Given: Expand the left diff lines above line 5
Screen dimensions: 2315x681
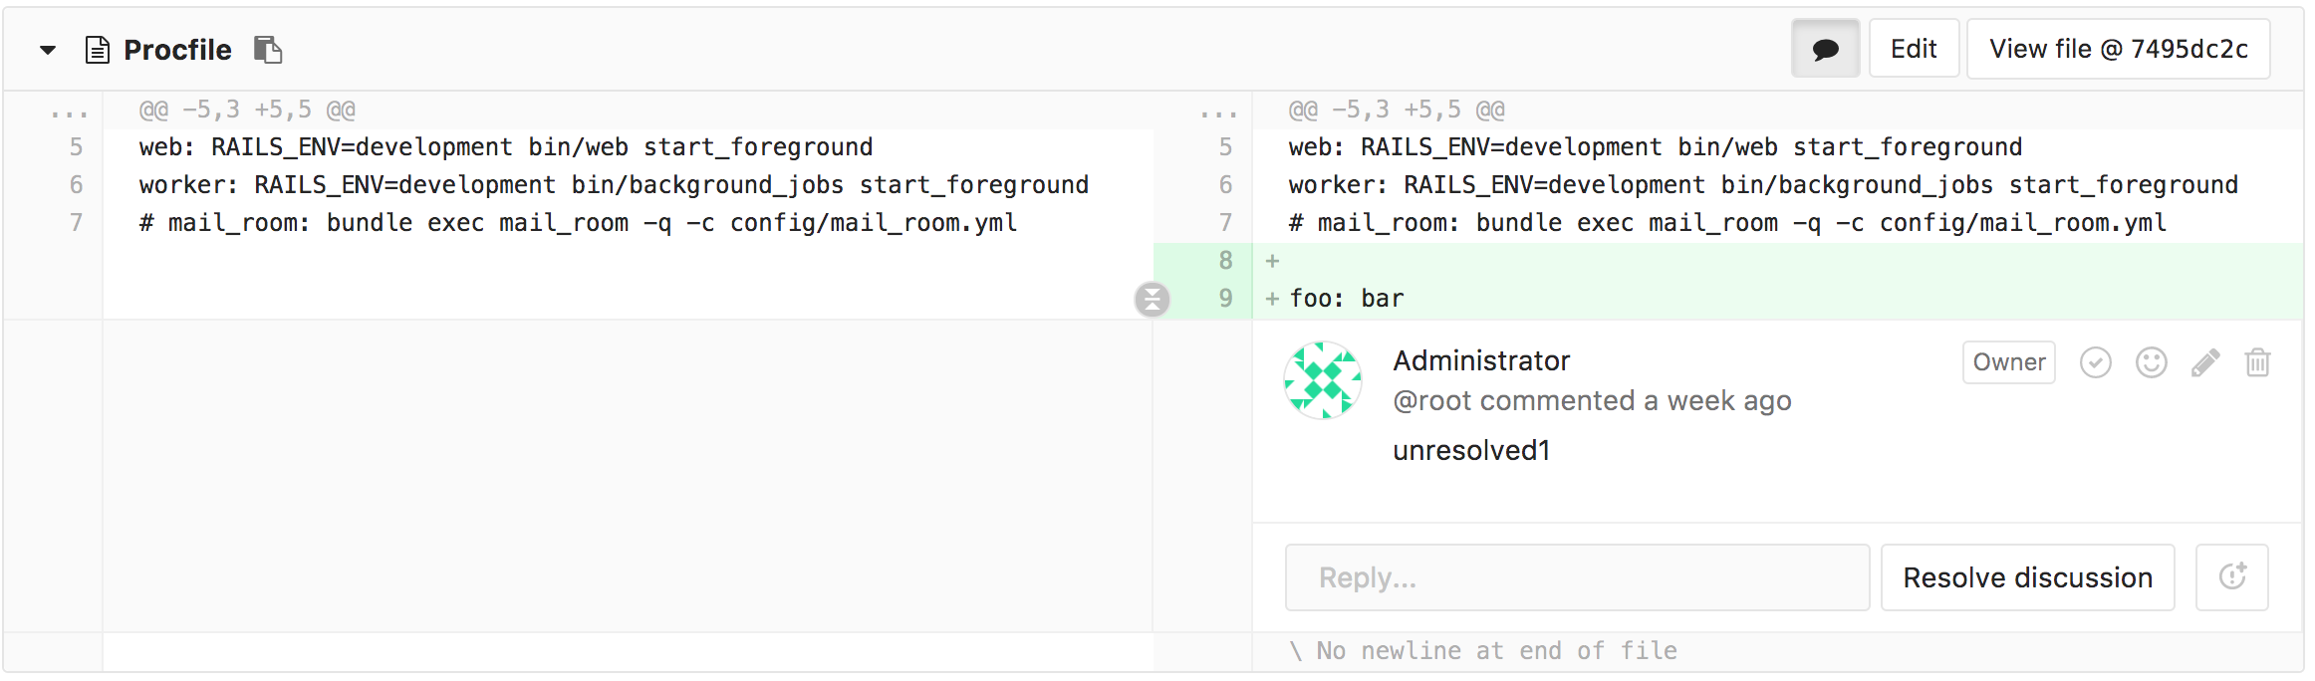Looking at the screenshot, I should click(x=70, y=111).
